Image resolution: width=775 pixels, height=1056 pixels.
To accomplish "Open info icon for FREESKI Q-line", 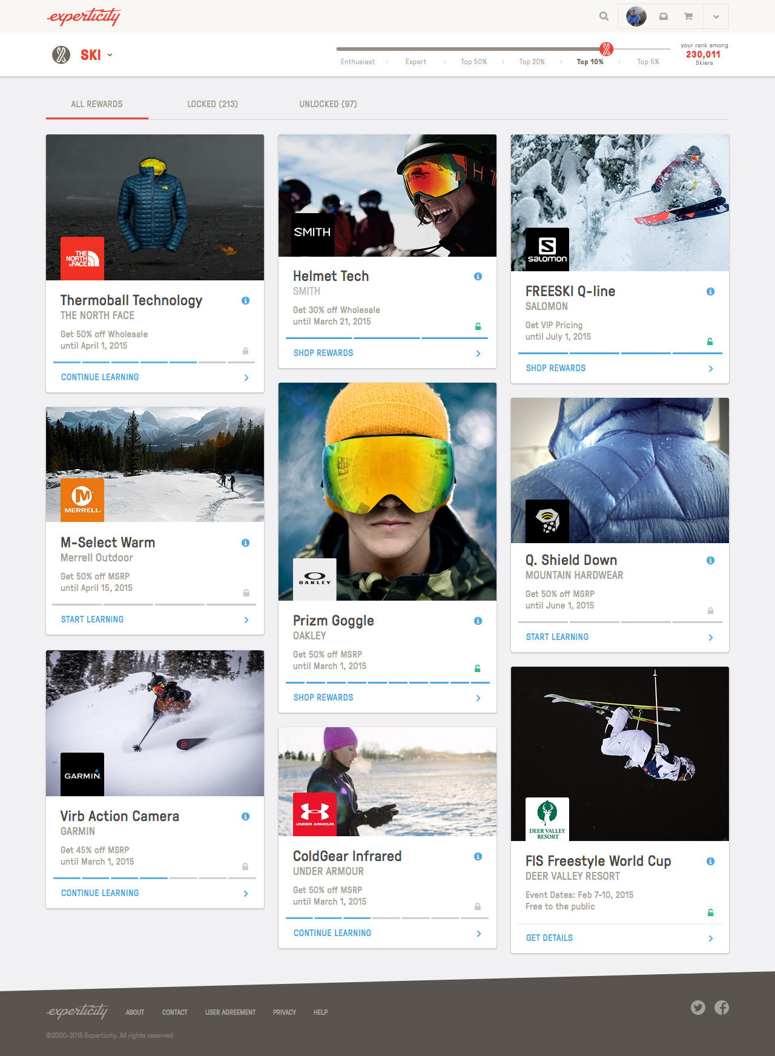I will coord(710,291).
